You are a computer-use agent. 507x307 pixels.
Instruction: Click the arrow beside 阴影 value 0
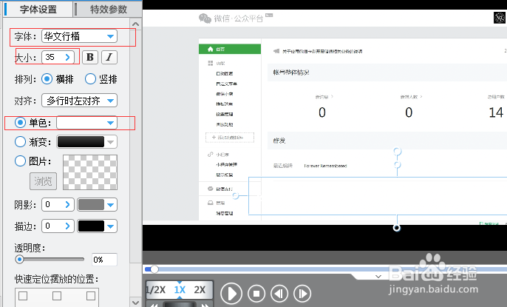click(x=67, y=204)
